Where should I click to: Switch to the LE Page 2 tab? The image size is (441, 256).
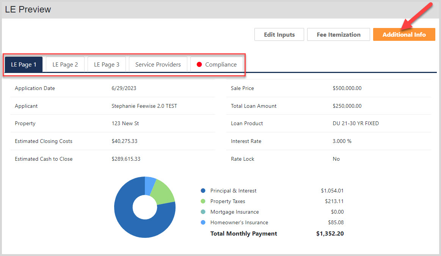point(65,64)
